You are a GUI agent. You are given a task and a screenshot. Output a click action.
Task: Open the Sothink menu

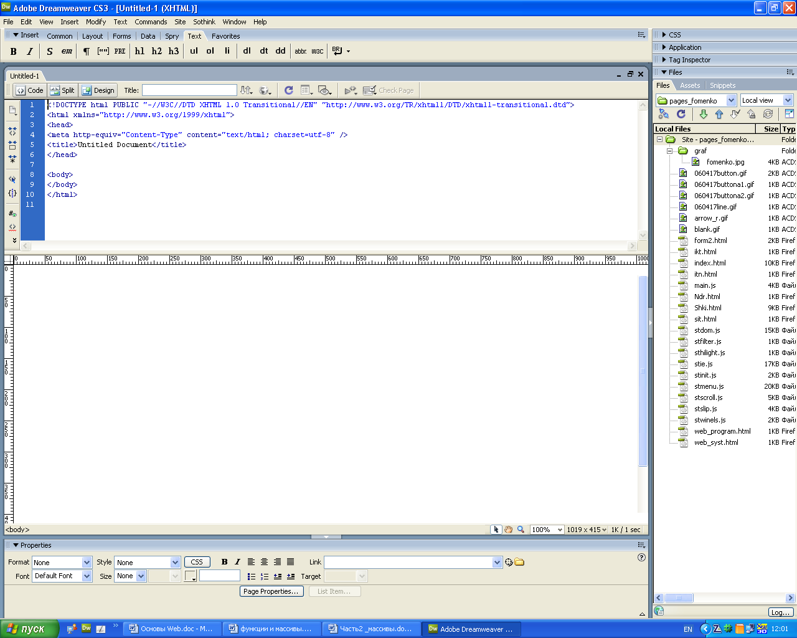[x=204, y=22]
